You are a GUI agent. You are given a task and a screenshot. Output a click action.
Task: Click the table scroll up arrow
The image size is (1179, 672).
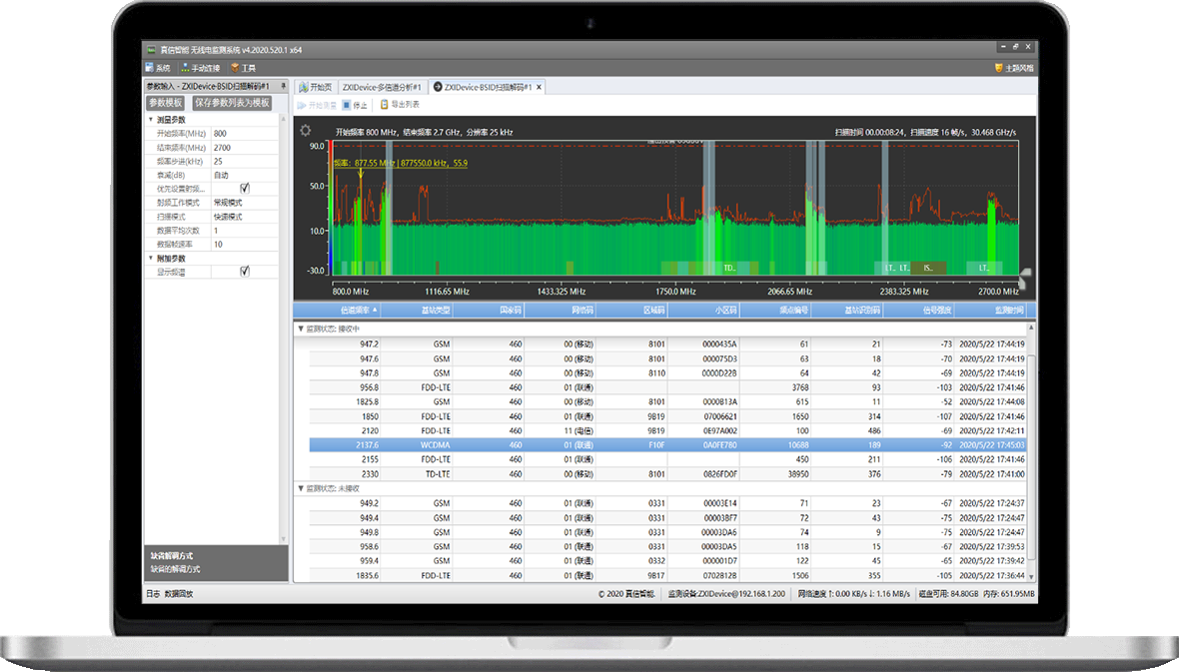point(1031,328)
